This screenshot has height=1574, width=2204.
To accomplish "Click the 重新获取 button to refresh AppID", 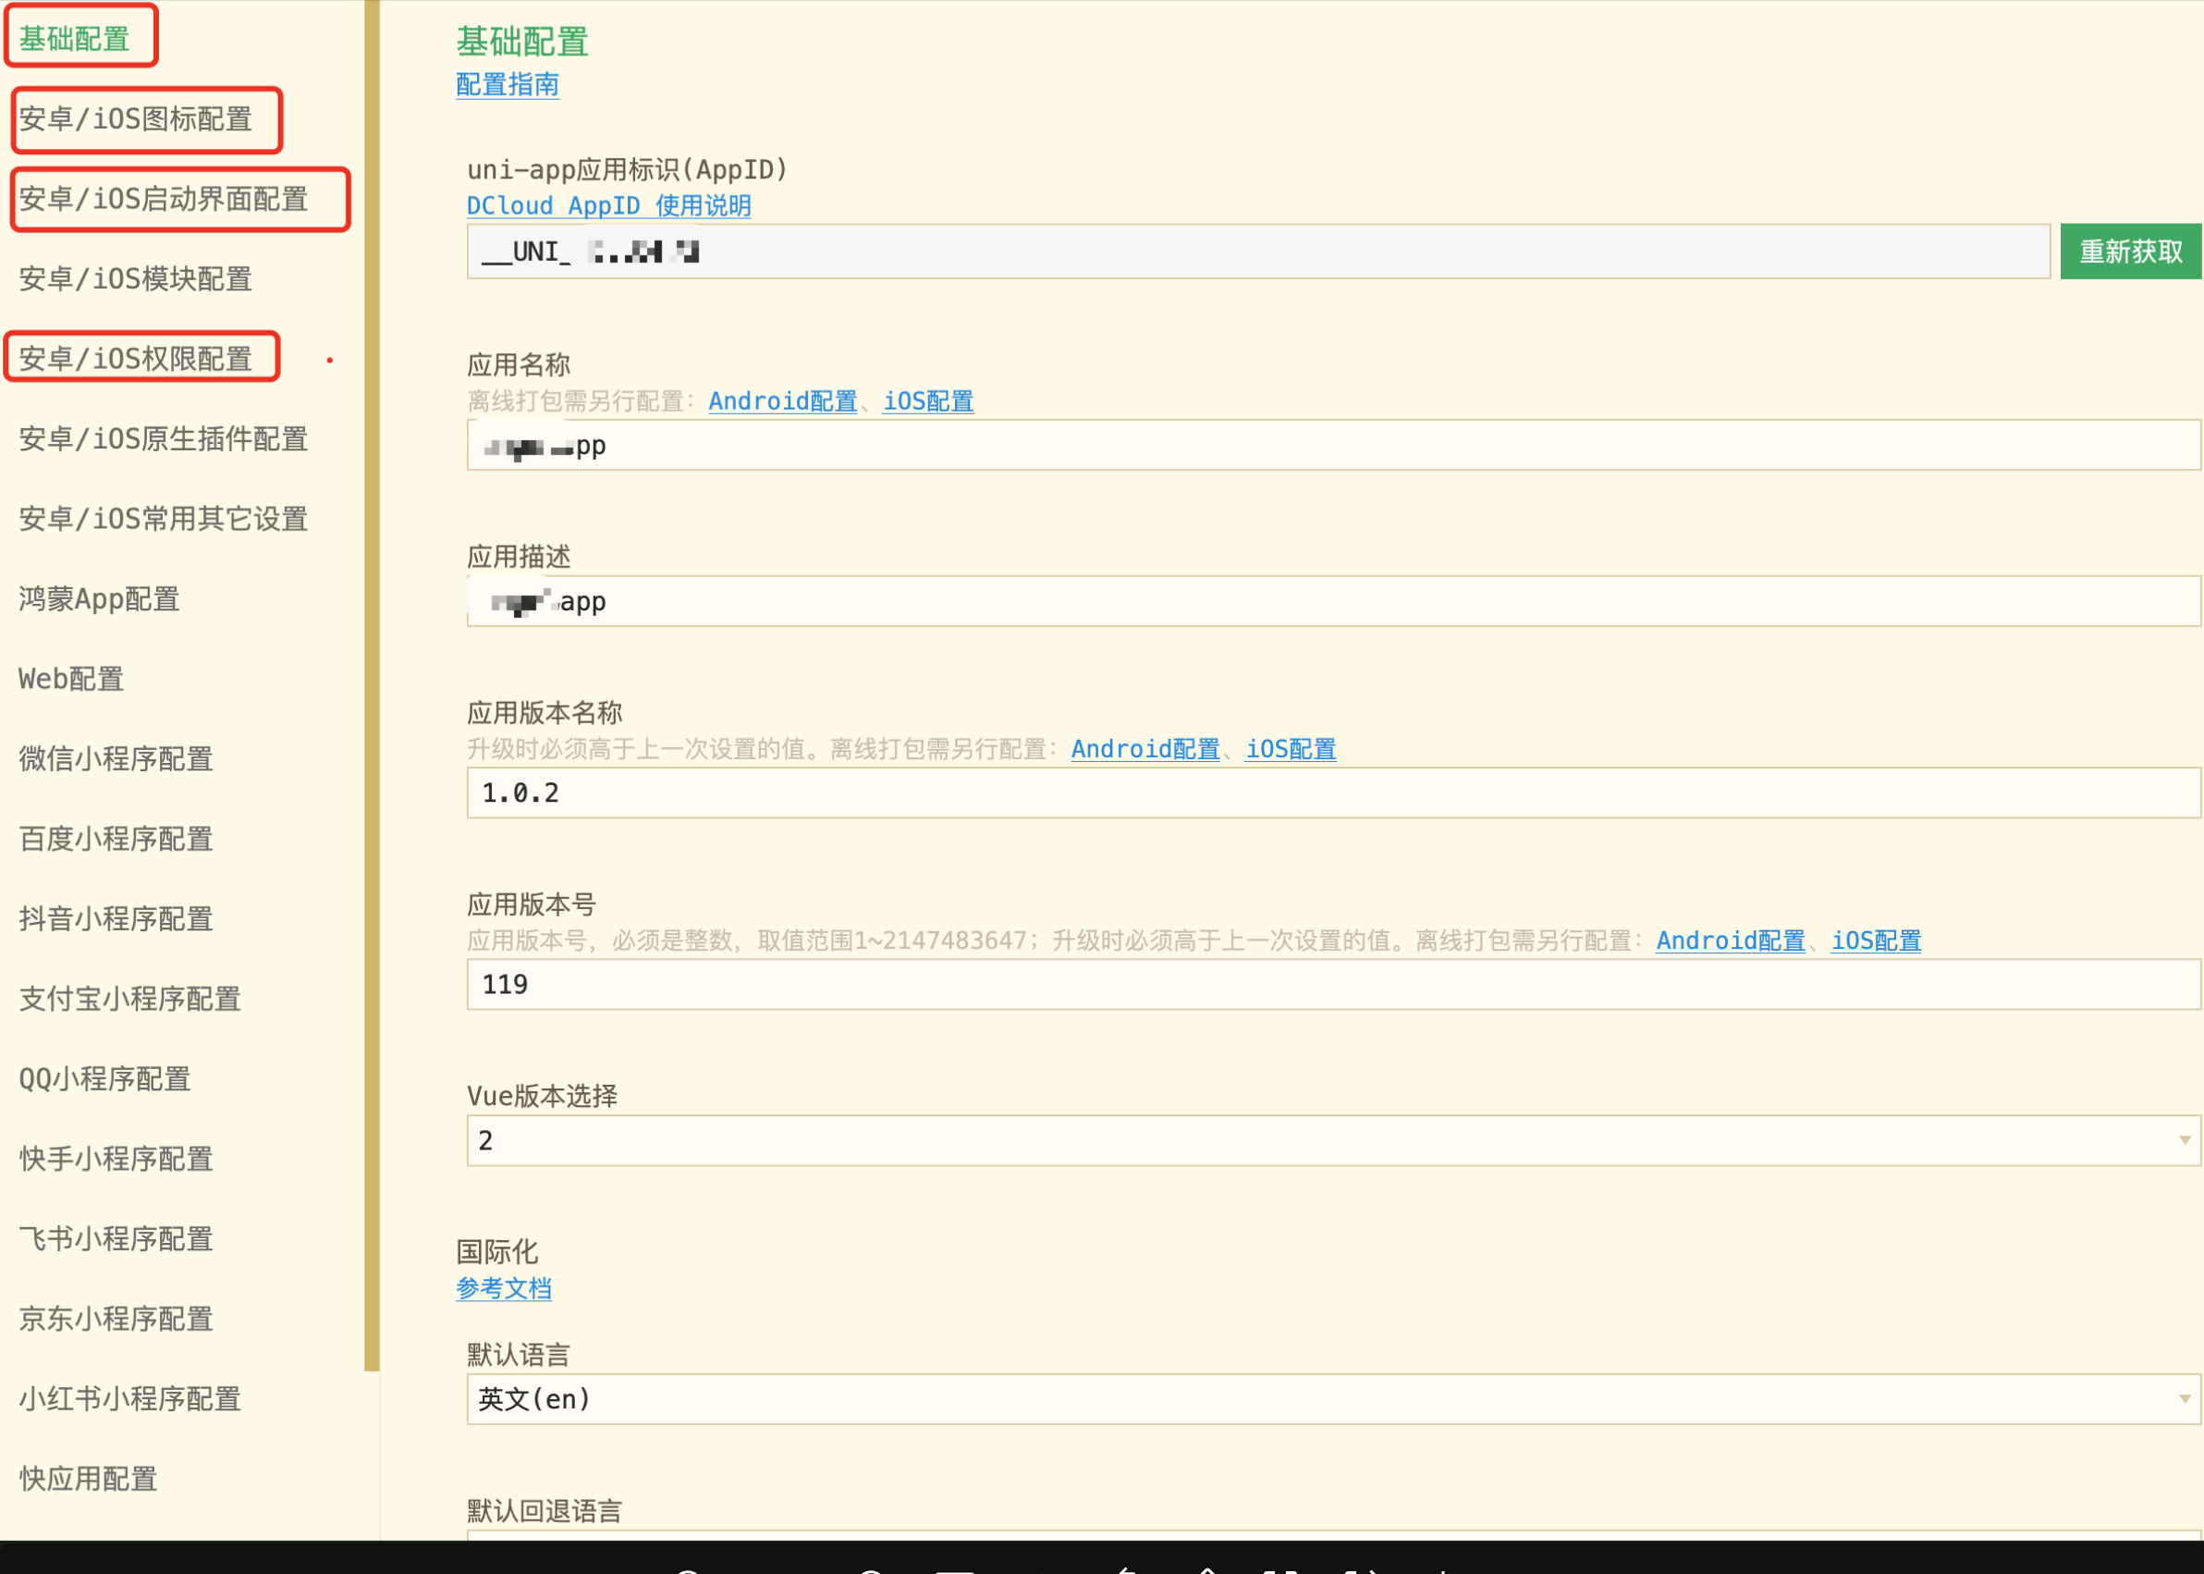I will (x=2129, y=251).
